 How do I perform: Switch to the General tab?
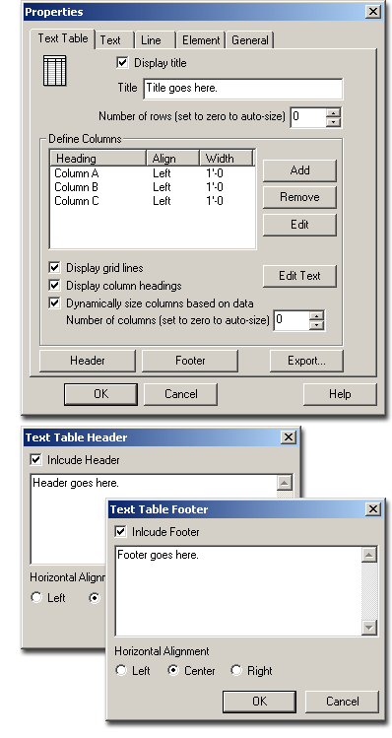(x=250, y=40)
